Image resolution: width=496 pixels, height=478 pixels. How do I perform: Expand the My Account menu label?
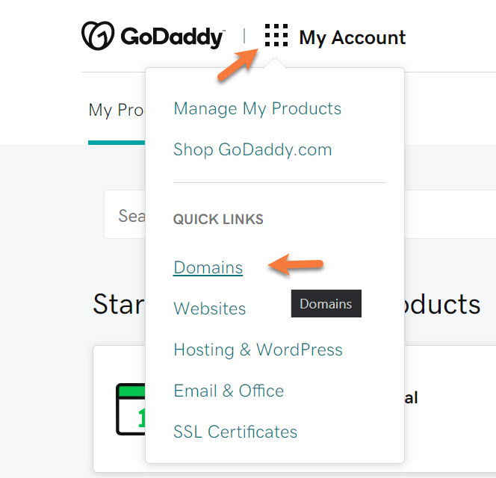tap(352, 37)
